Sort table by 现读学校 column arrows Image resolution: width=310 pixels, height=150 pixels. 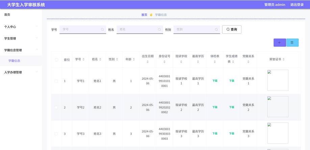point(181,62)
